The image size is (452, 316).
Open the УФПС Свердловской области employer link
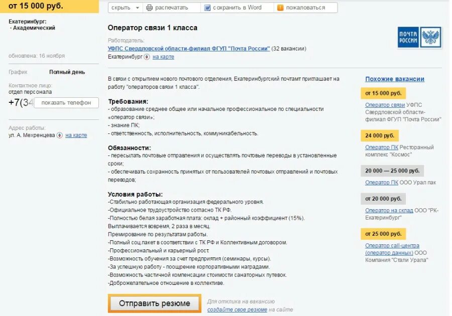(189, 49)
